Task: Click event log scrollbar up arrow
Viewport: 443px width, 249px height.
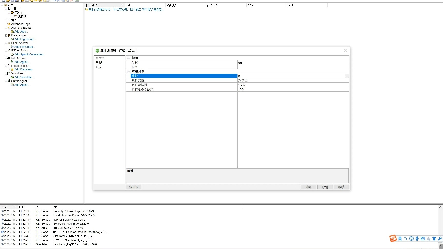Action: click(x=440, y=207)
